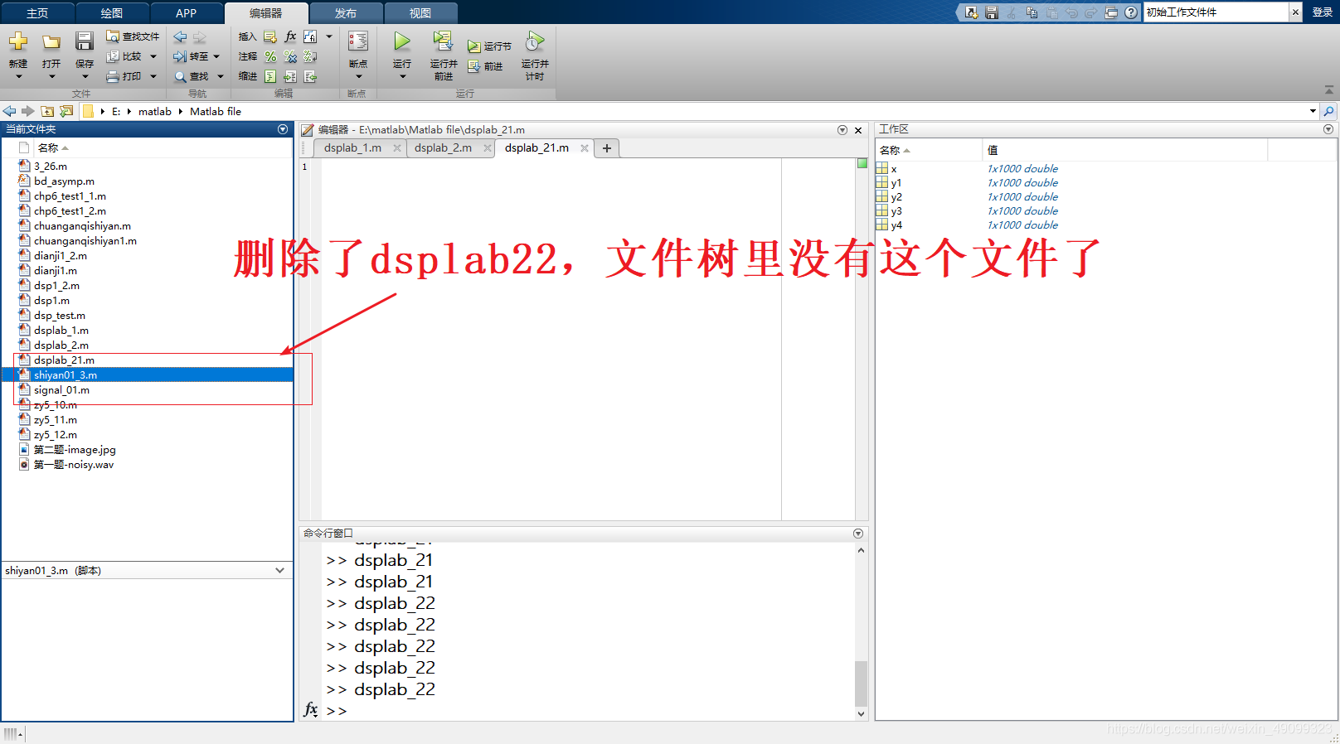Select the dsplab_2.m editor tab

pyautogui.click(x=443, y=148)
